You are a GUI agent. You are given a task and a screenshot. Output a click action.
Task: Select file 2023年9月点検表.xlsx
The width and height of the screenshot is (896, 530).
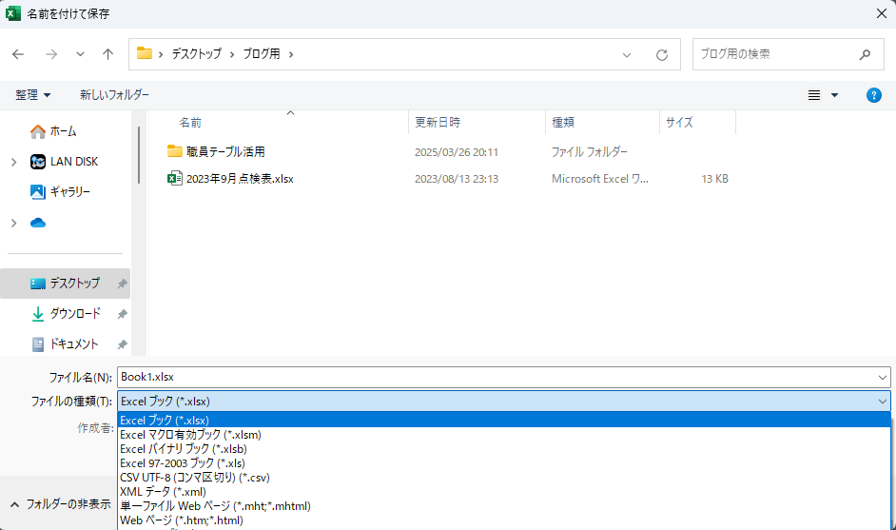pos(240,179)
